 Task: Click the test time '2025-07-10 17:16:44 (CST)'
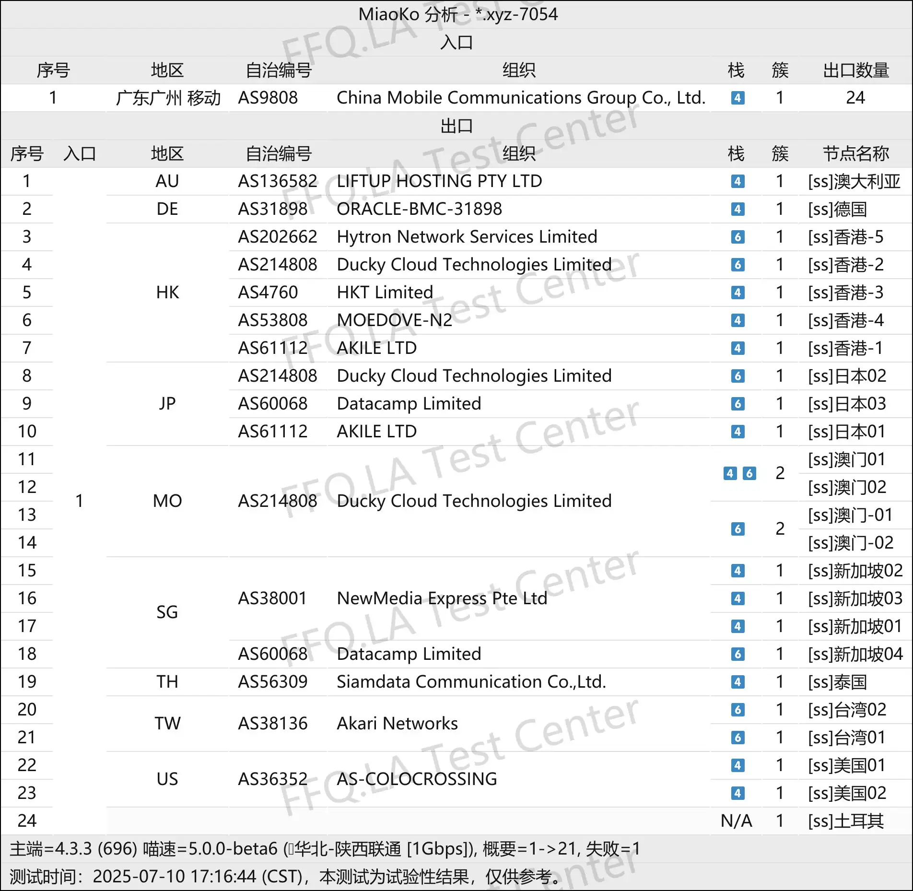click(x=198, y=877)
